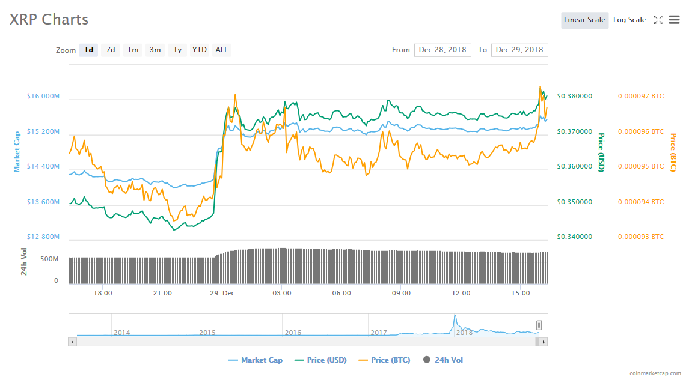Click the 0.000094 BTC axis label
The width and height of the screenshot is (689, 383).
click(x=641, y=202)
